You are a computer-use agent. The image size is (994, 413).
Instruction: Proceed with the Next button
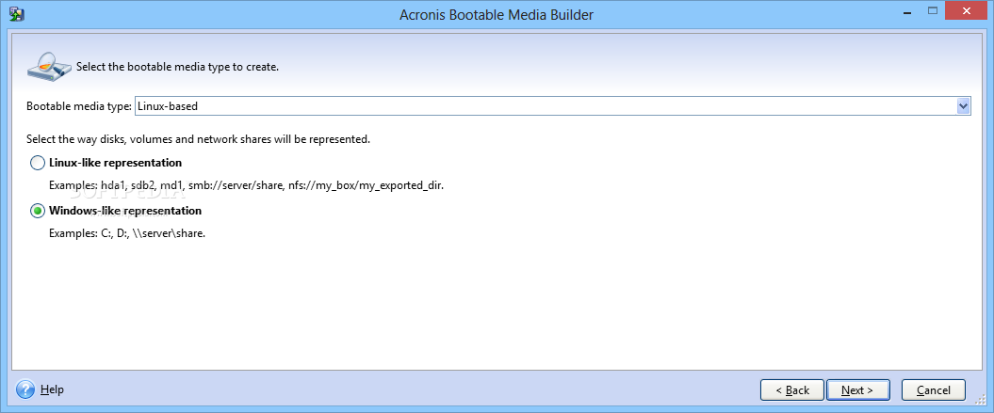click(x=858, y=390)
